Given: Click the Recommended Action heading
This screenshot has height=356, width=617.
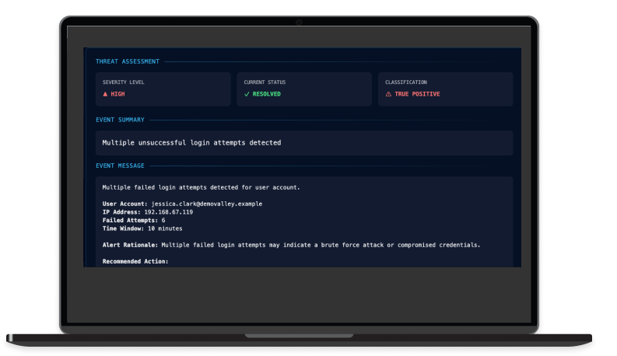Looking at the screenshot, I should pos(135,261).
